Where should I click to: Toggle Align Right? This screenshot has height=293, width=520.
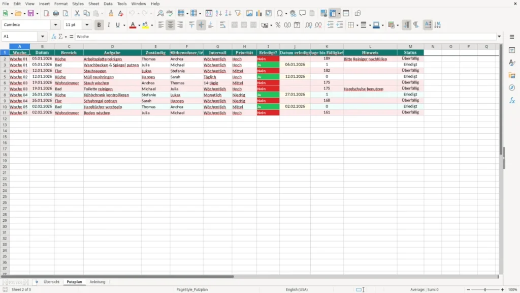point(180,25)
